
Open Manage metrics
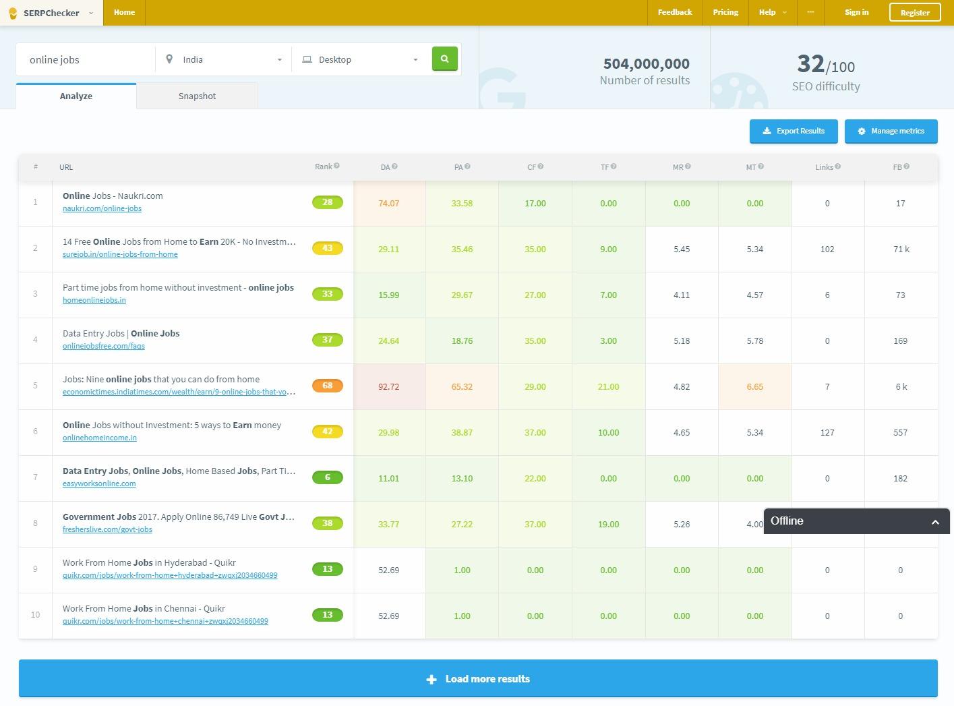(891, 131)
